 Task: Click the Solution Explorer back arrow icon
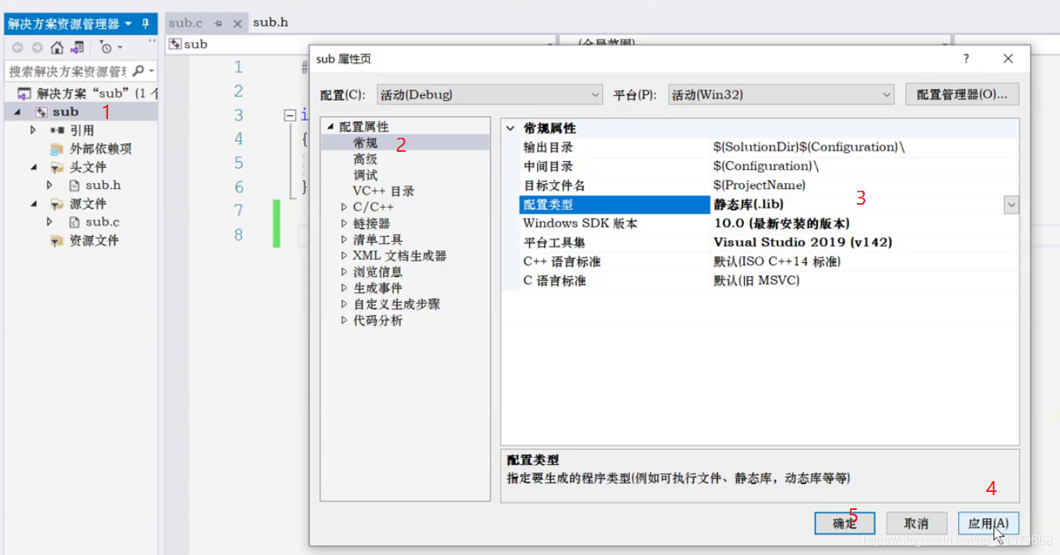coord(16,47)
